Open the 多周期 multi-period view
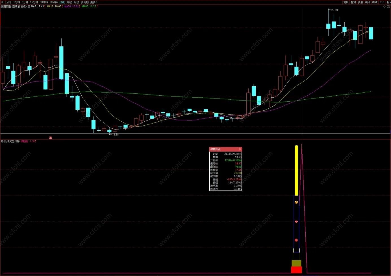Image resolution: width=391 pixels, height=276 pixels. (x=85, y=2)
